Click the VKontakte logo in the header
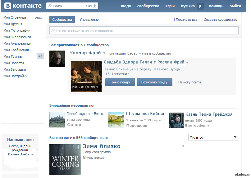This screenshot has height=178, width=251. coord(23,6)
